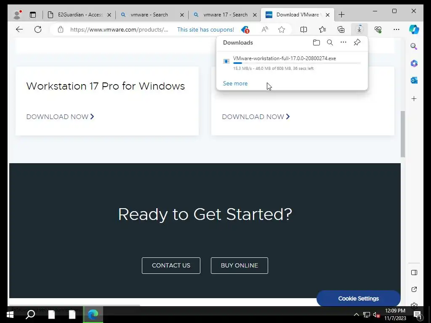View site information lock icon
This screenshot has width=431, height=323.
(61, 29)
